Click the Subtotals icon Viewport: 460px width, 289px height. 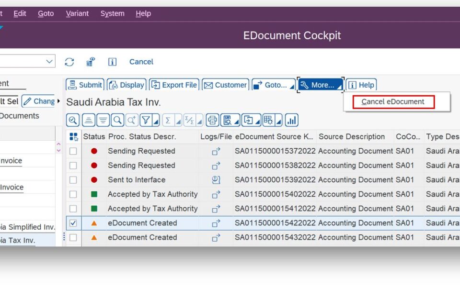click(190, 121)
